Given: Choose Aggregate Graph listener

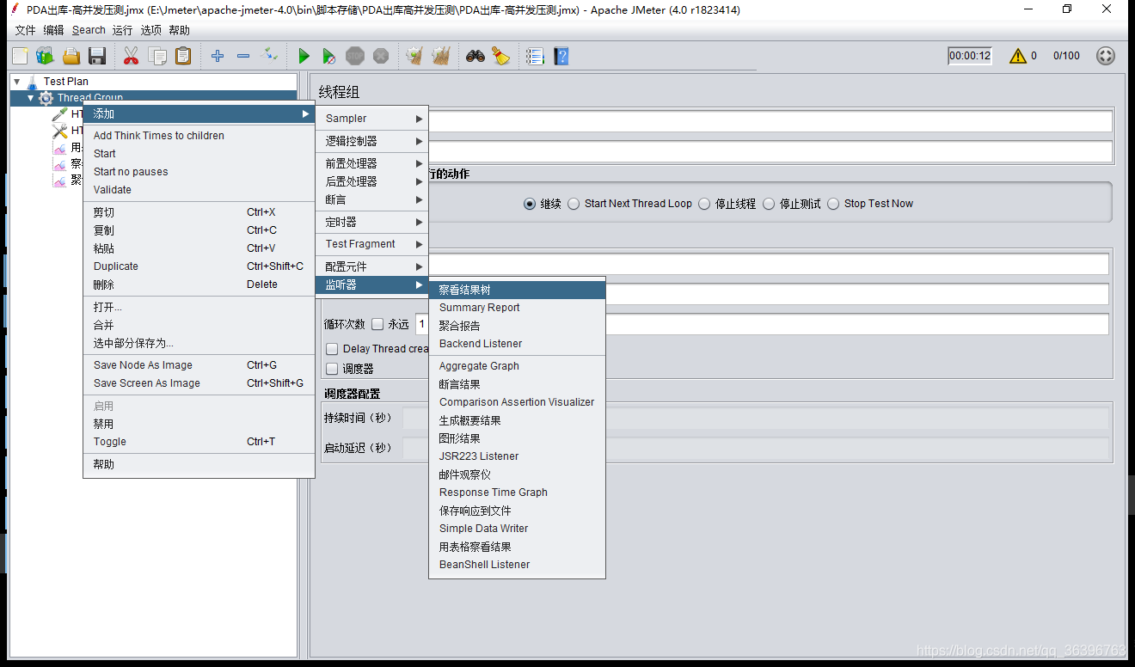Looking at the screenshot, I should [x=517, y=366].
